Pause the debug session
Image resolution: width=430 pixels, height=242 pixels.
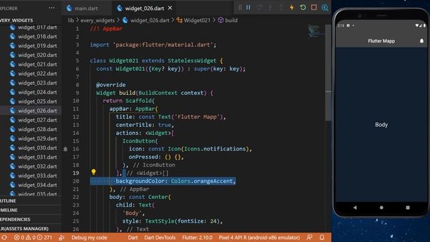click(x=248, y=7)
